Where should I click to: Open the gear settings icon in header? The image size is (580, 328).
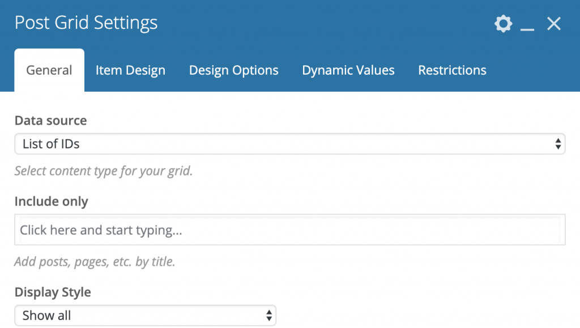[x=503, y=24]
